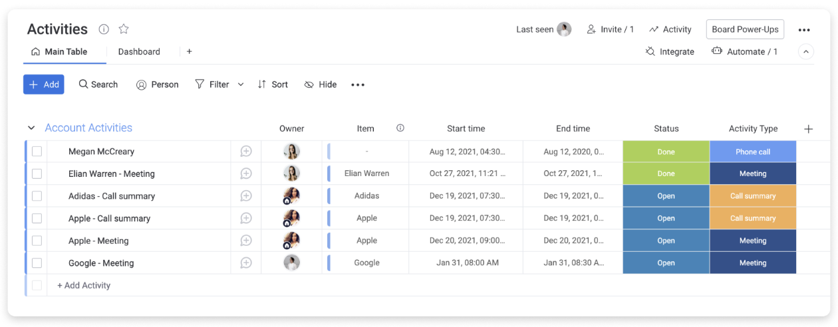Add a new column with plus icon

[809, 129]
